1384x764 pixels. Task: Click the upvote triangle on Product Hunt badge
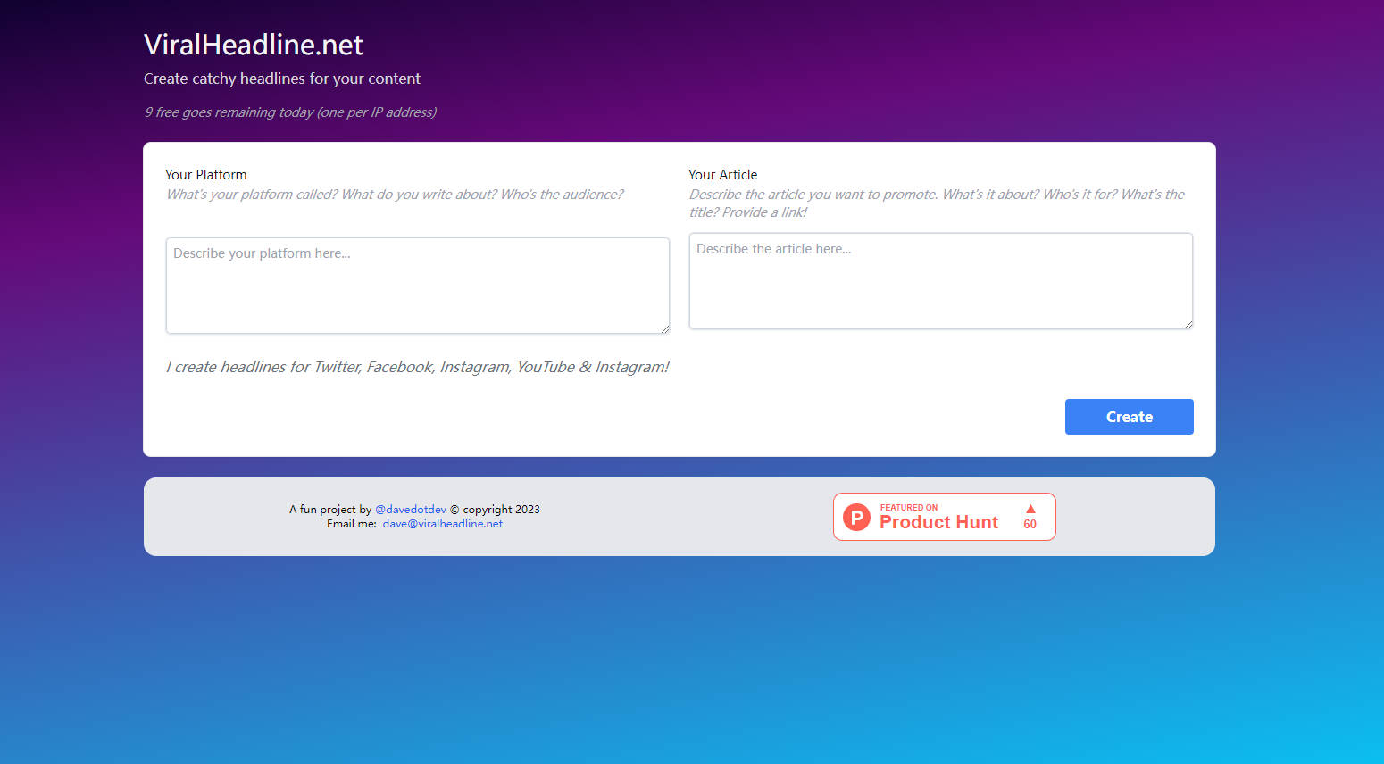pyautogui.click(x=1030, y=509)
